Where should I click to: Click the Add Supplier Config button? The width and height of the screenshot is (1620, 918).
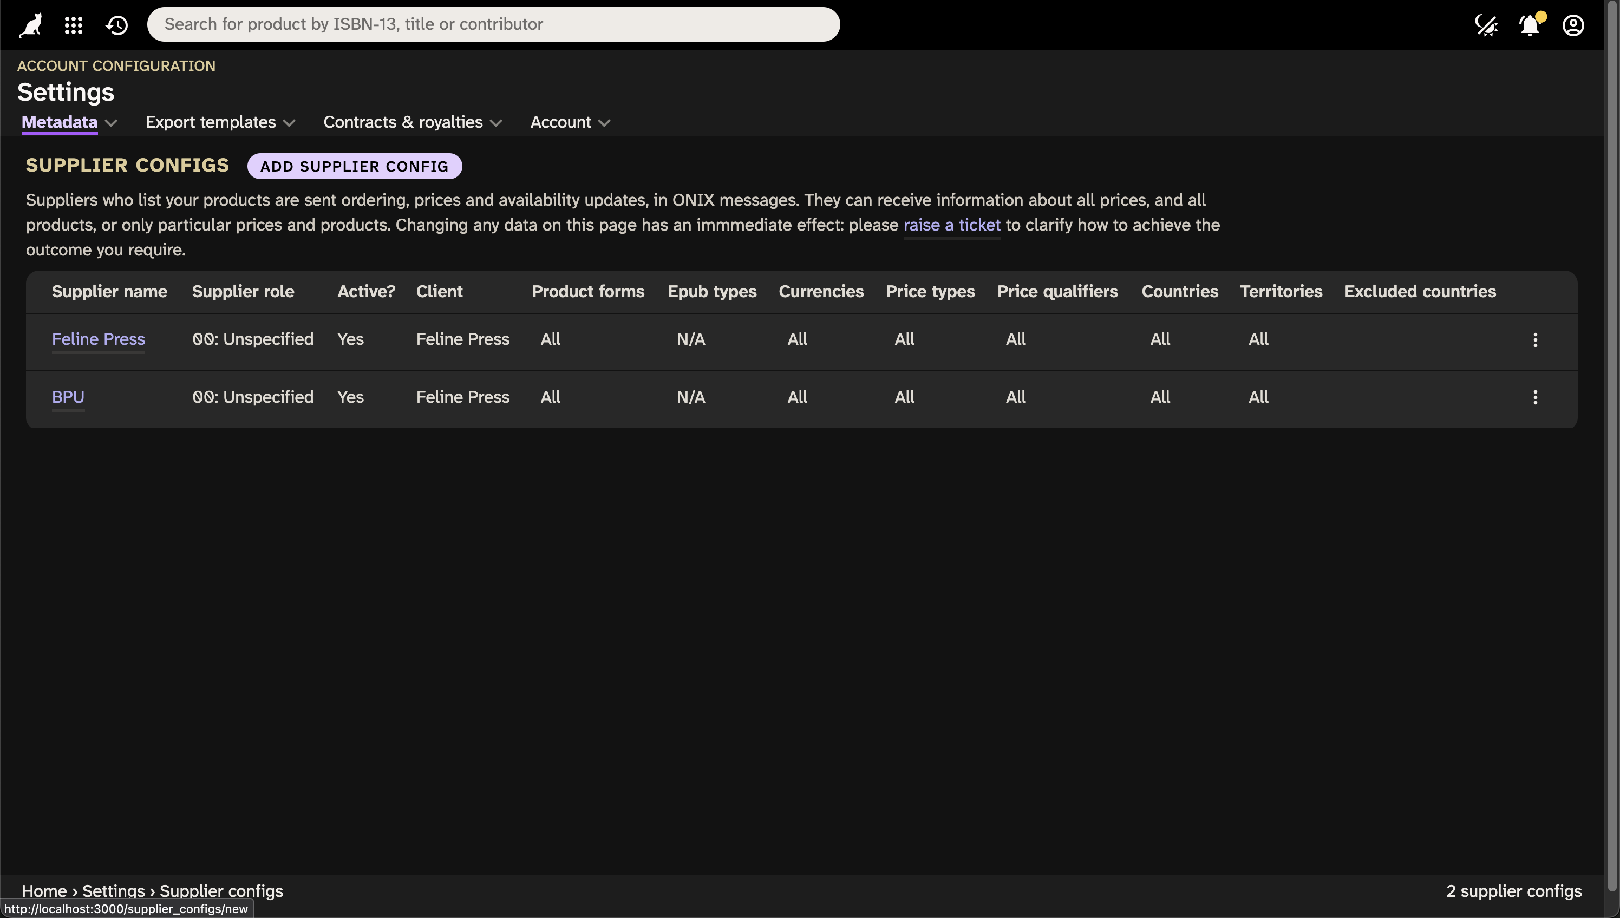tap(355, 167)
